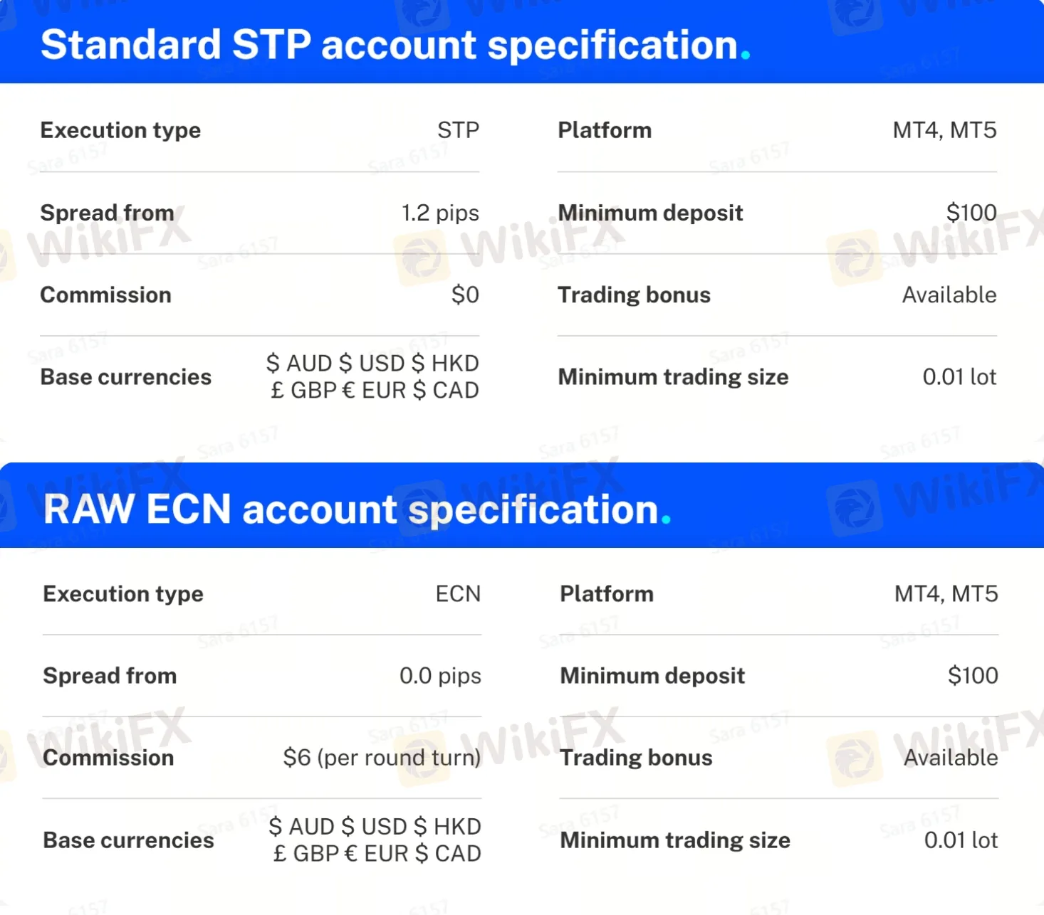Viewport: 1044px width, 915px height.
Task: Click the $6 (per round turn) commission text
Action: [x=382, y=758]
